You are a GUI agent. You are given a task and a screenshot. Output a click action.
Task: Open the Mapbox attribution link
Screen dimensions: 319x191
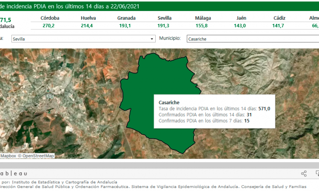[8, 156]
